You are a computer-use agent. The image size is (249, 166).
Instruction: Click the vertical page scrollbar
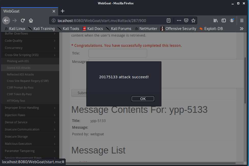pyautogui.click(x=245, y=80)
